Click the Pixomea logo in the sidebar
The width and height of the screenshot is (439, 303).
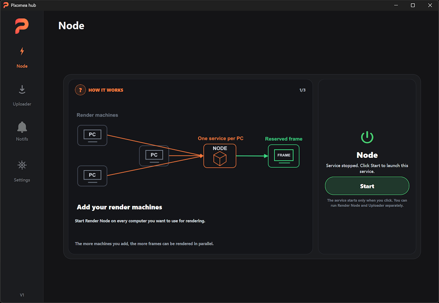point(22,26)
